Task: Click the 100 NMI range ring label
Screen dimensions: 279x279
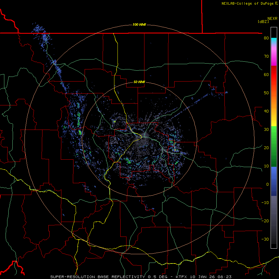Action: [x=139, y=24]
